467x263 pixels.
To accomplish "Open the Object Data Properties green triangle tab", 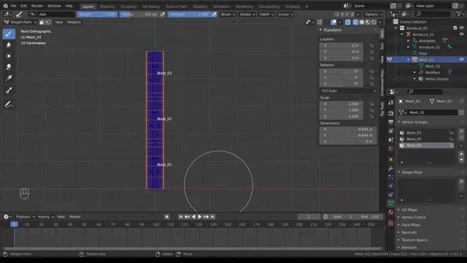I will (x=391, y=203).
